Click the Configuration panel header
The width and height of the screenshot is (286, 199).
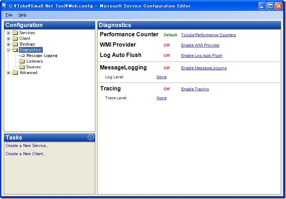pos(50,25)
